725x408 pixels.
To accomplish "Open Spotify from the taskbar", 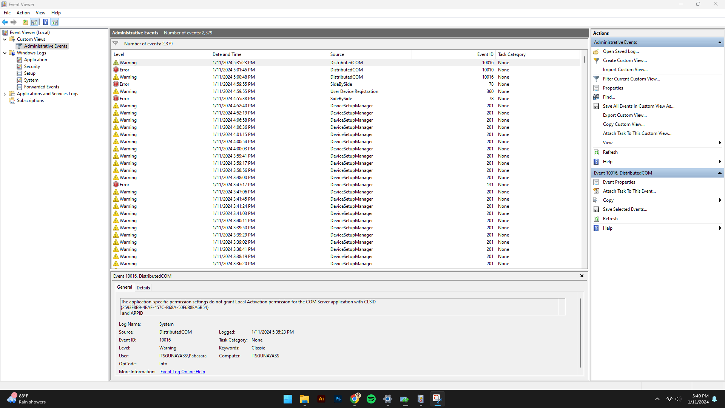I will [371, 399].
